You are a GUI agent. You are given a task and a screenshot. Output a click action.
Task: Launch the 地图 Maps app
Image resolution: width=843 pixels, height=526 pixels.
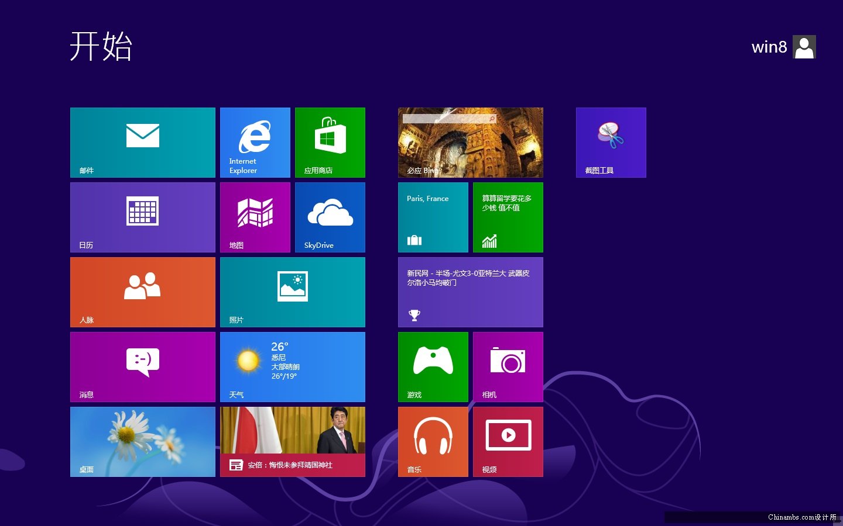tap(255, 217)
